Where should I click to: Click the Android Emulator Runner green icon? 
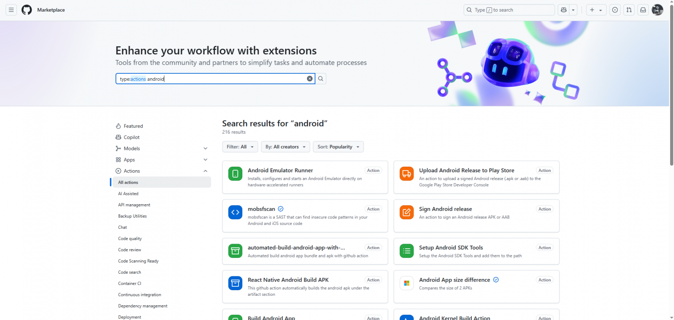(235, 174)
